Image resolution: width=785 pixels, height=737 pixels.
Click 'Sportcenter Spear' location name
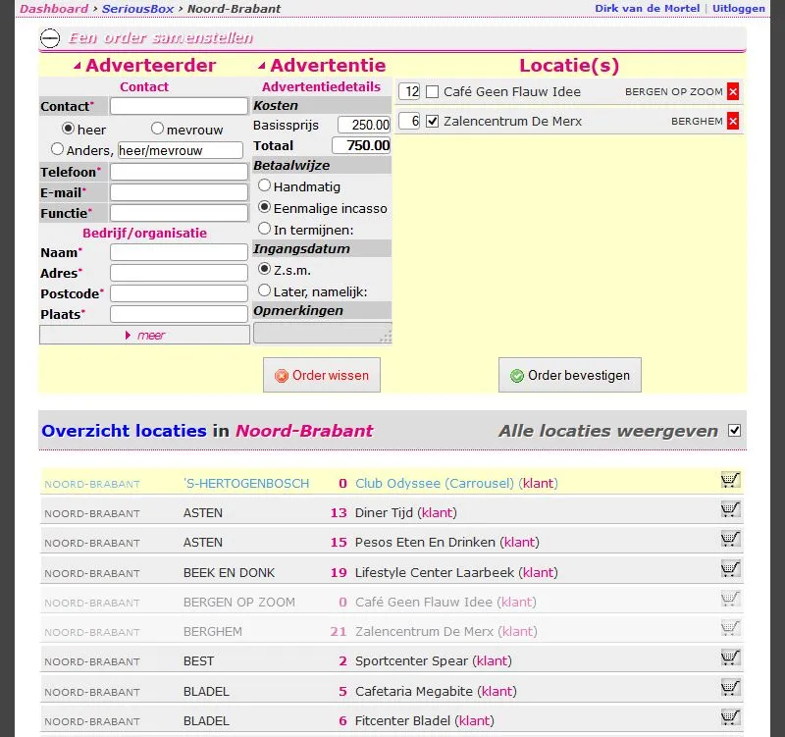411,660
